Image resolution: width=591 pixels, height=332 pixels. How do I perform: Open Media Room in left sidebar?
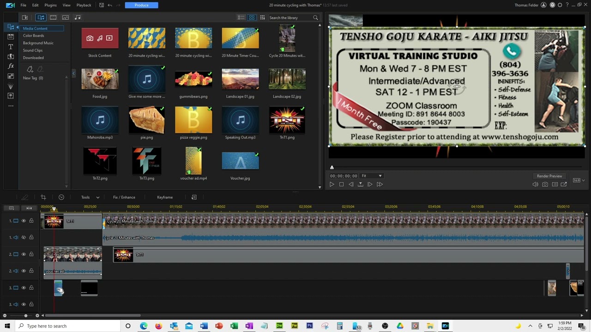[x=11, y=27]
